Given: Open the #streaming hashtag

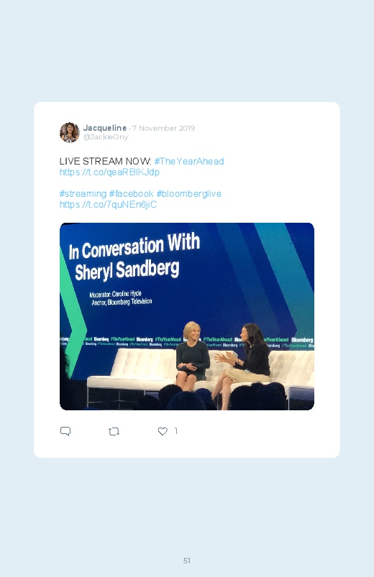Looking at the screenshot, I should click(83, 193).
